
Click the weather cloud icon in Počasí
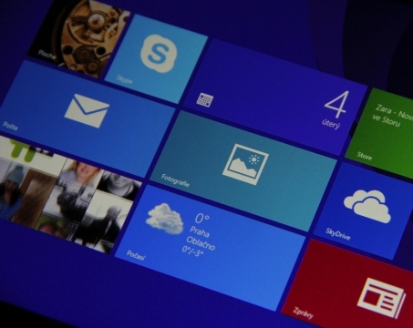tap(165, 219)
